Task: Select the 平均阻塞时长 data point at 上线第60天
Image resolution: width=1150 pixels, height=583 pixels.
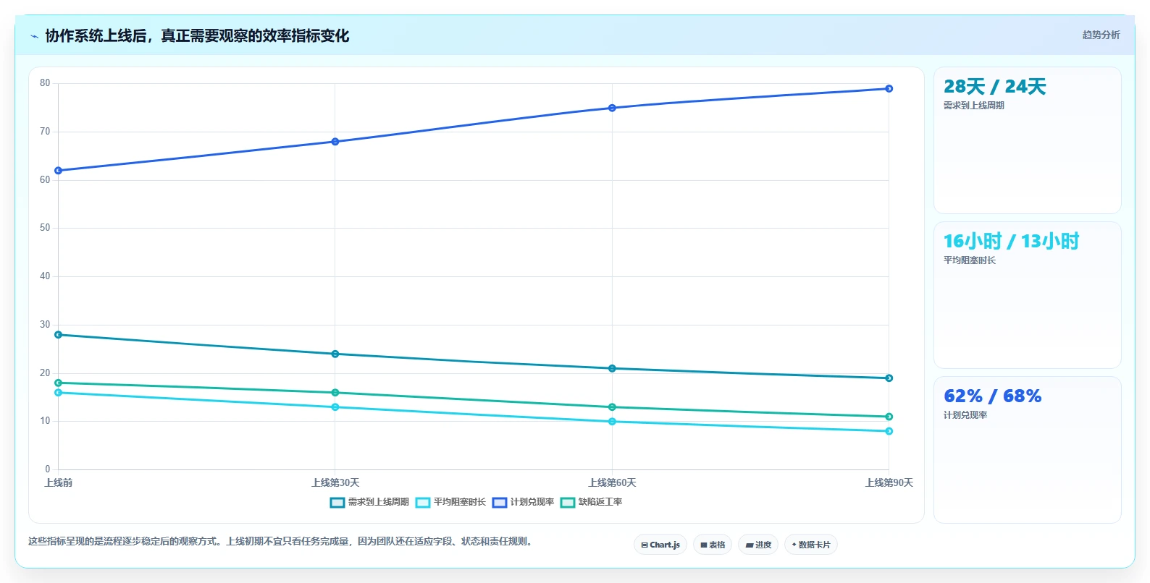Action: tap(612, 422)
